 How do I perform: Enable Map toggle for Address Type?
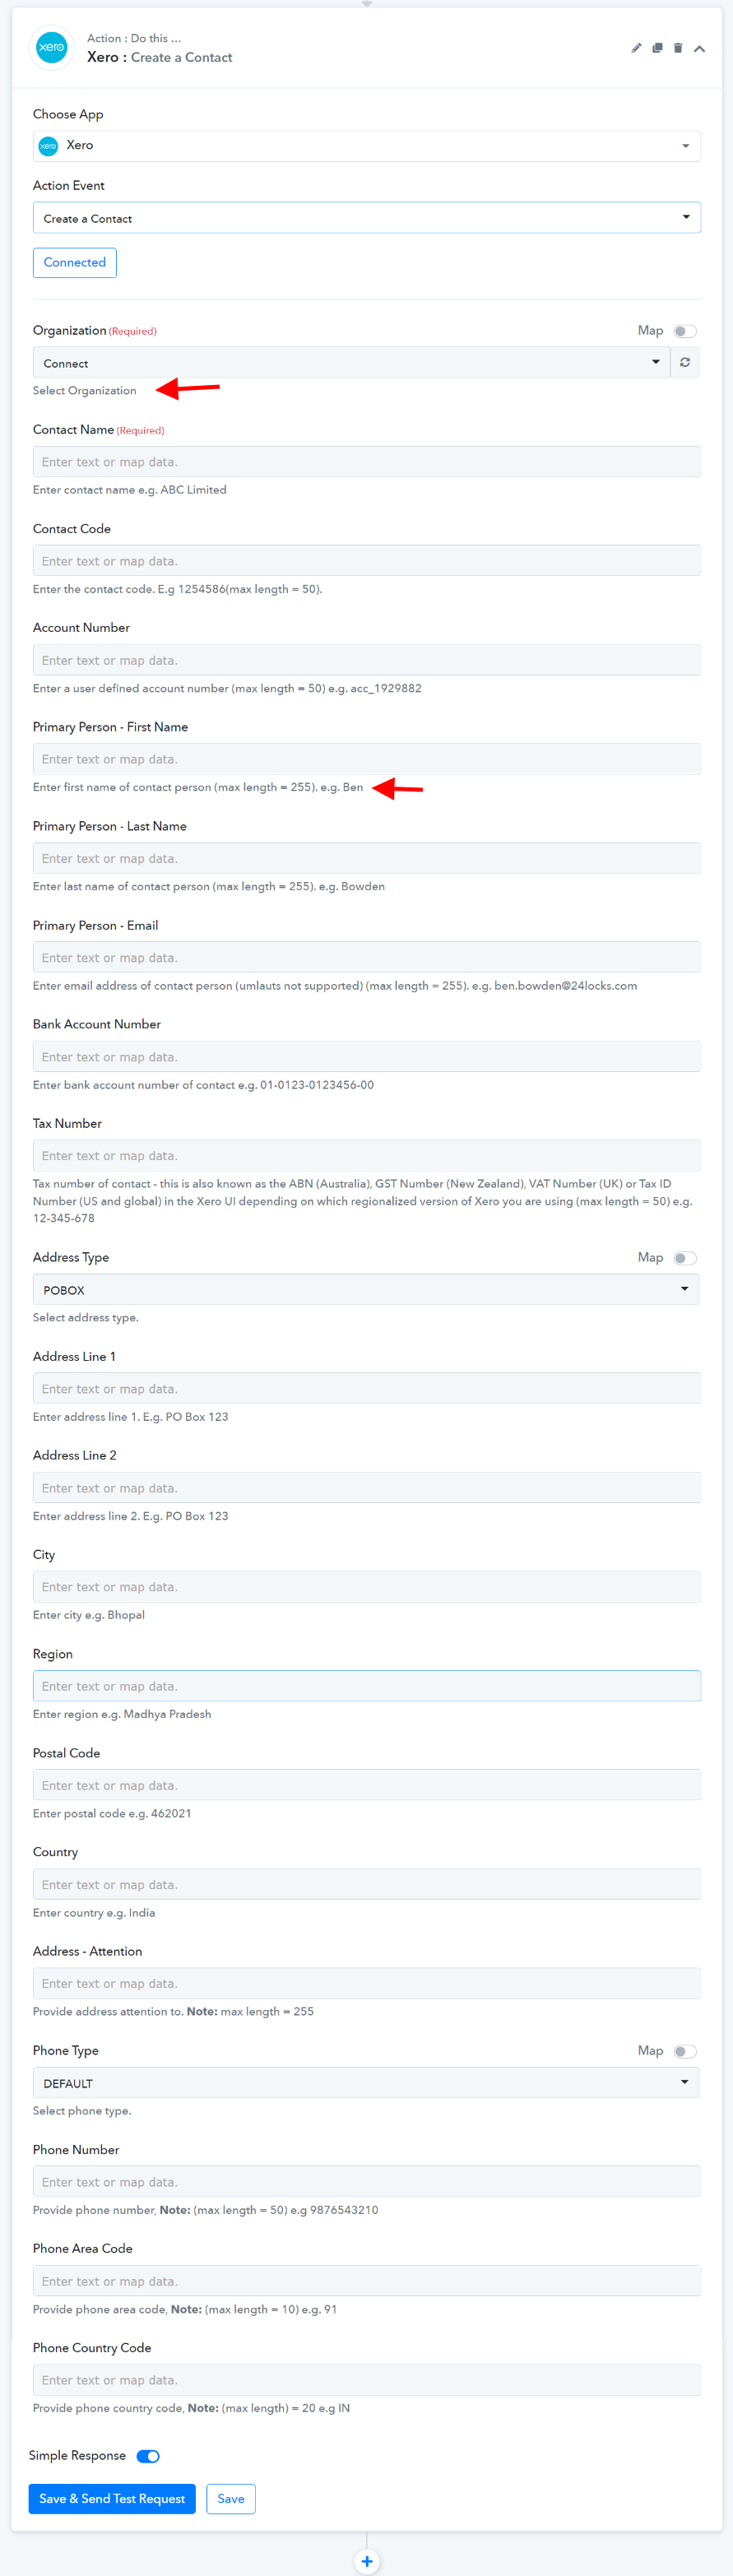pyautogui.click(x=685, y=1258)
